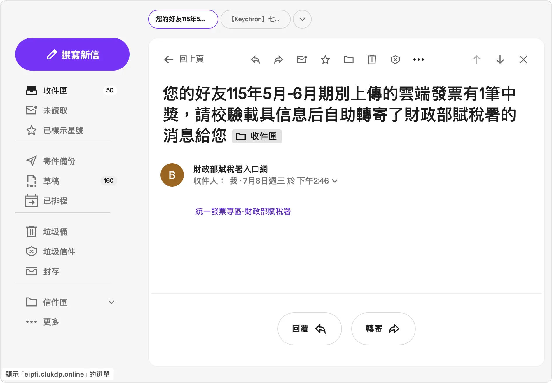Click the sidebar trash can icon
552x383 pixels.
(32, 231)
